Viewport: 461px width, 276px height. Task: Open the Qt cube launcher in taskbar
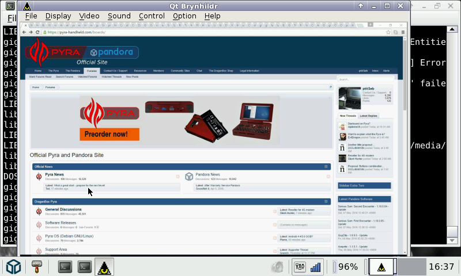(x=14, y=267)
